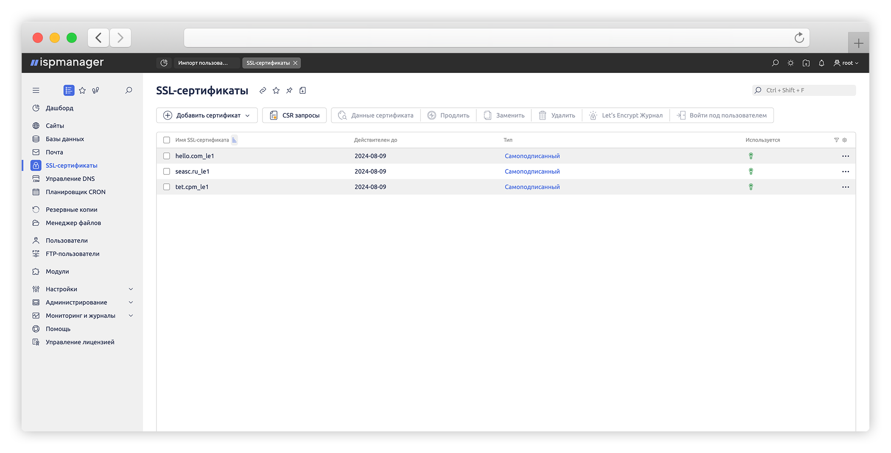Open table column settings gear
891x453 pixels.
(x=844, y=140)
